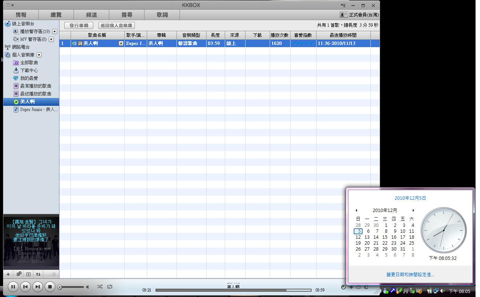
Task: Click the lyrics 詞 icon on song row
Action: pos(80,43)
